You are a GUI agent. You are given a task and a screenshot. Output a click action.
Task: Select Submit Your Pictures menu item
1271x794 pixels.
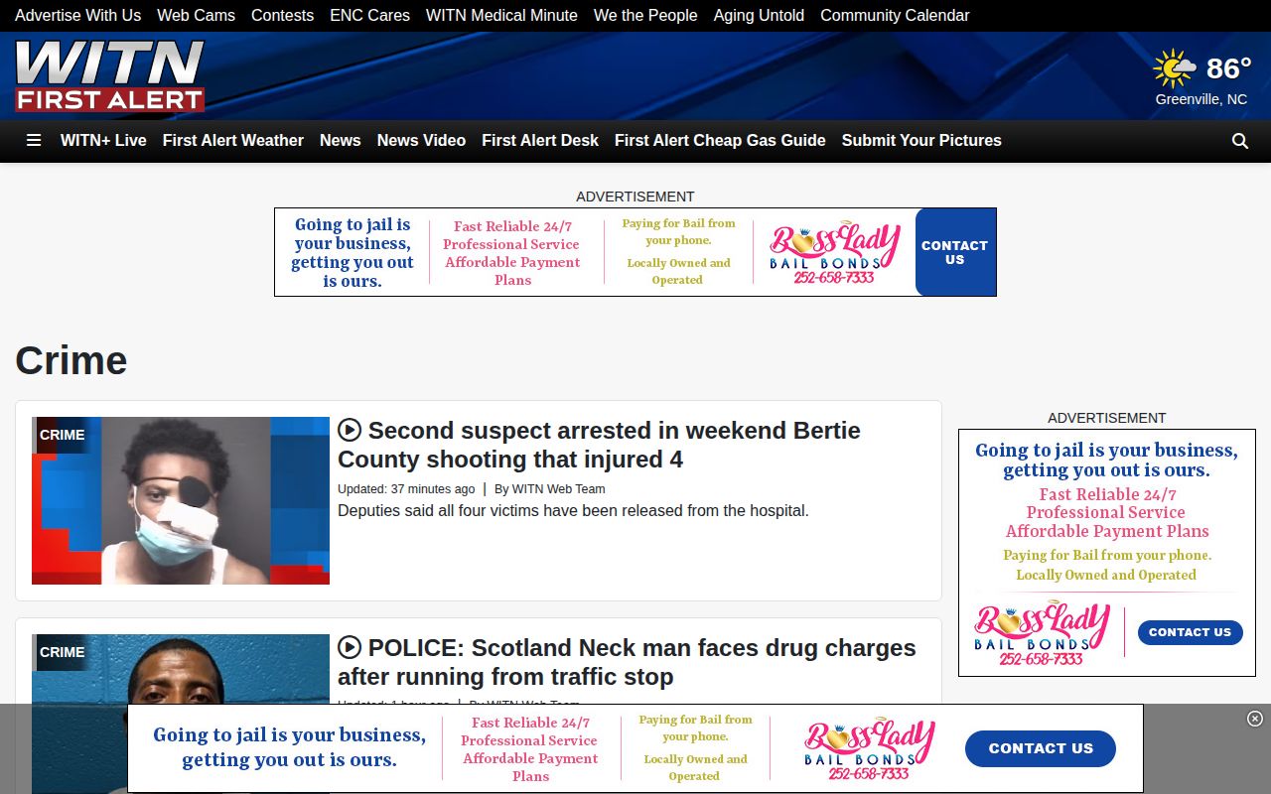(x=921, y=141)
